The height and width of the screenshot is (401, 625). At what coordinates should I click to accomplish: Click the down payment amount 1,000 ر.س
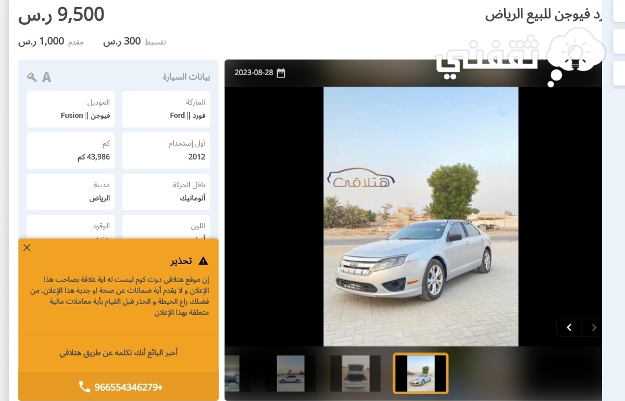pyautogui.click(x=41, y=42)
